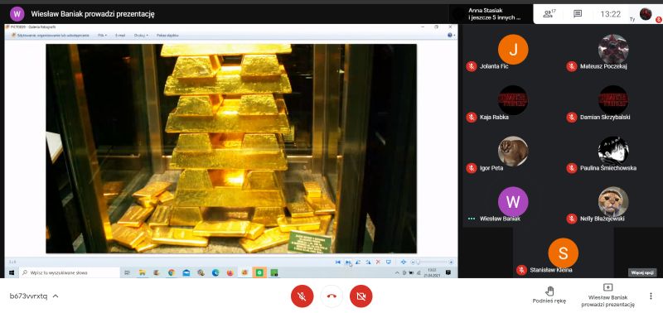The width and height of the screenshot is (663, 313).
Task: Open the Plik menu in photo gallery
Action: (102, 36)
